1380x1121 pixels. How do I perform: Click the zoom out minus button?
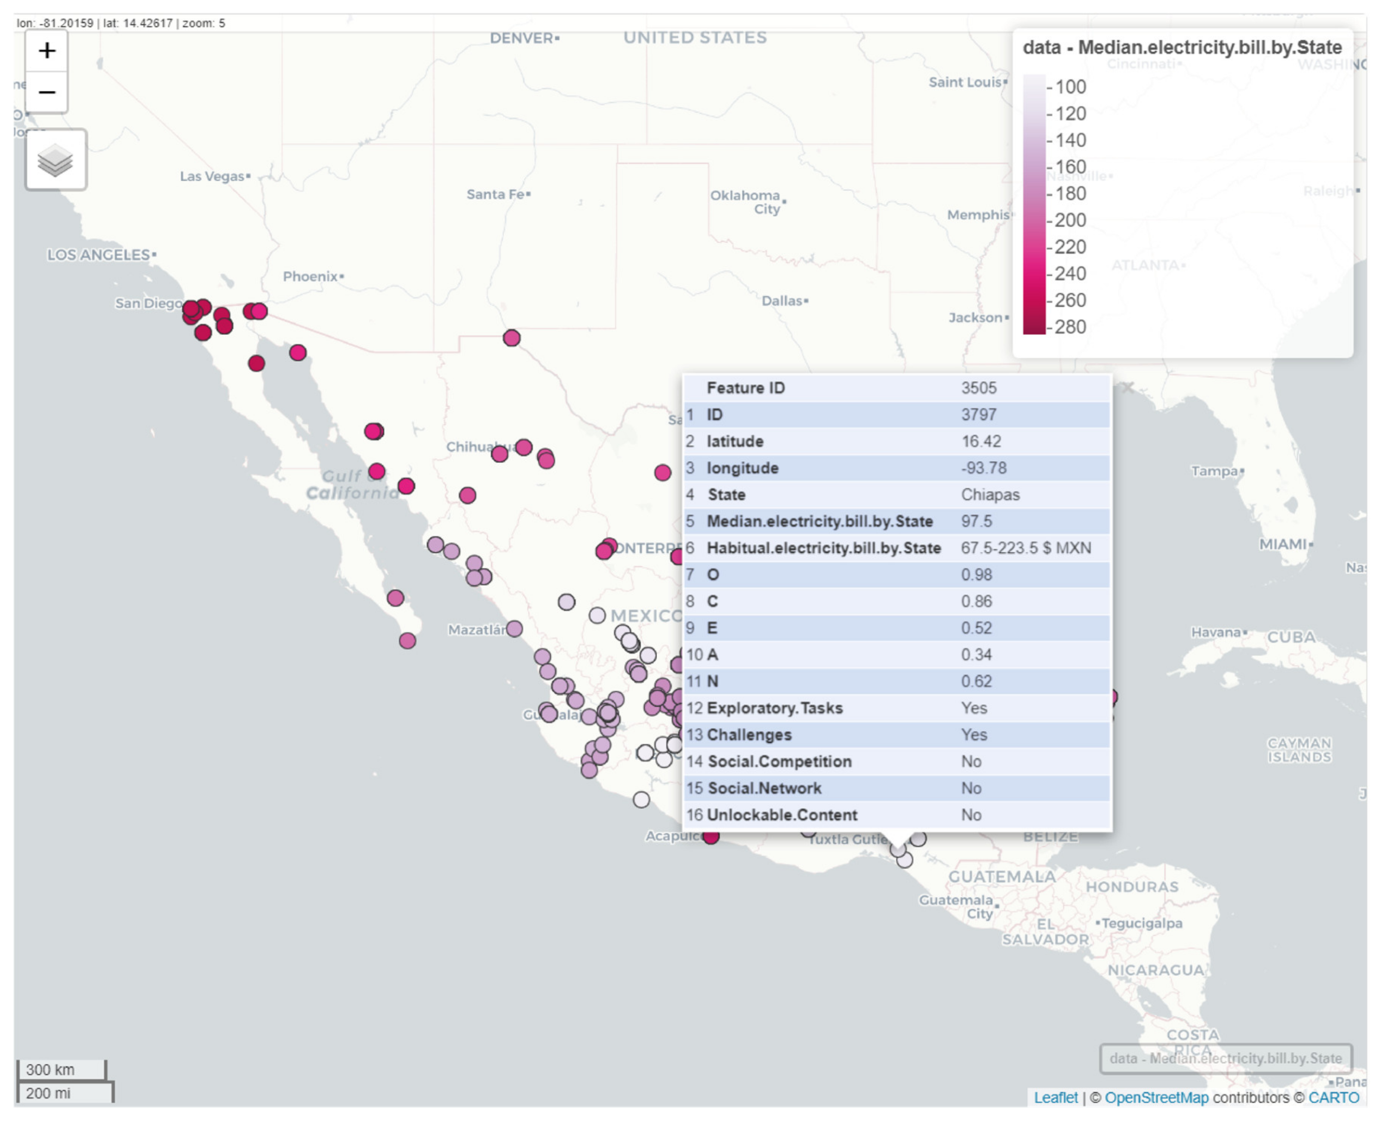[46, 92]
